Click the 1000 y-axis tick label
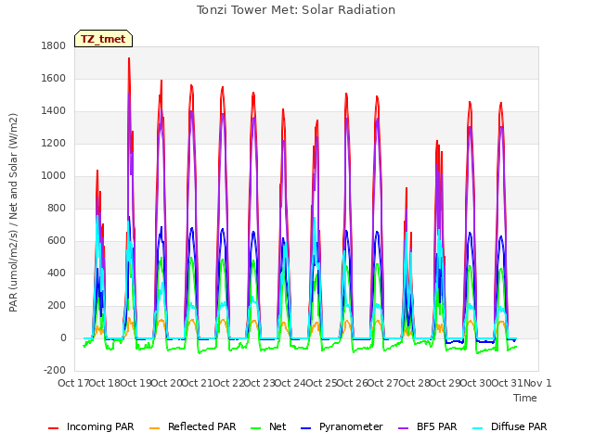The height and width of the screenshot is (445, 594). click(x=54, y=175)
